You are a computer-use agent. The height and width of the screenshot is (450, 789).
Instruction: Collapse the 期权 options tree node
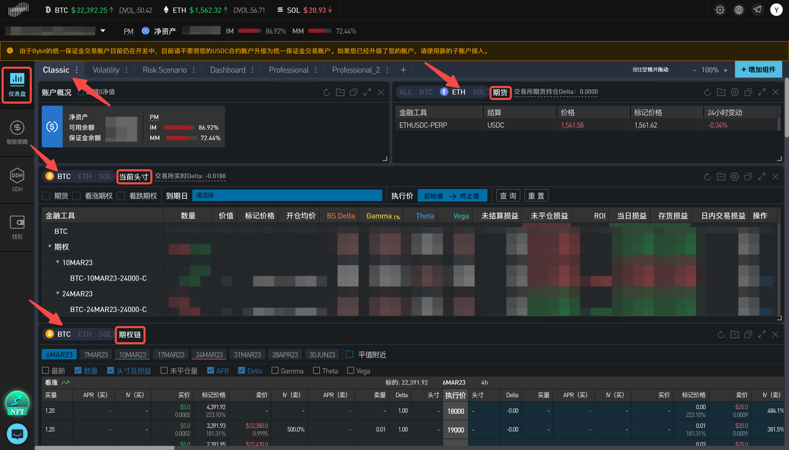point(50,247)
